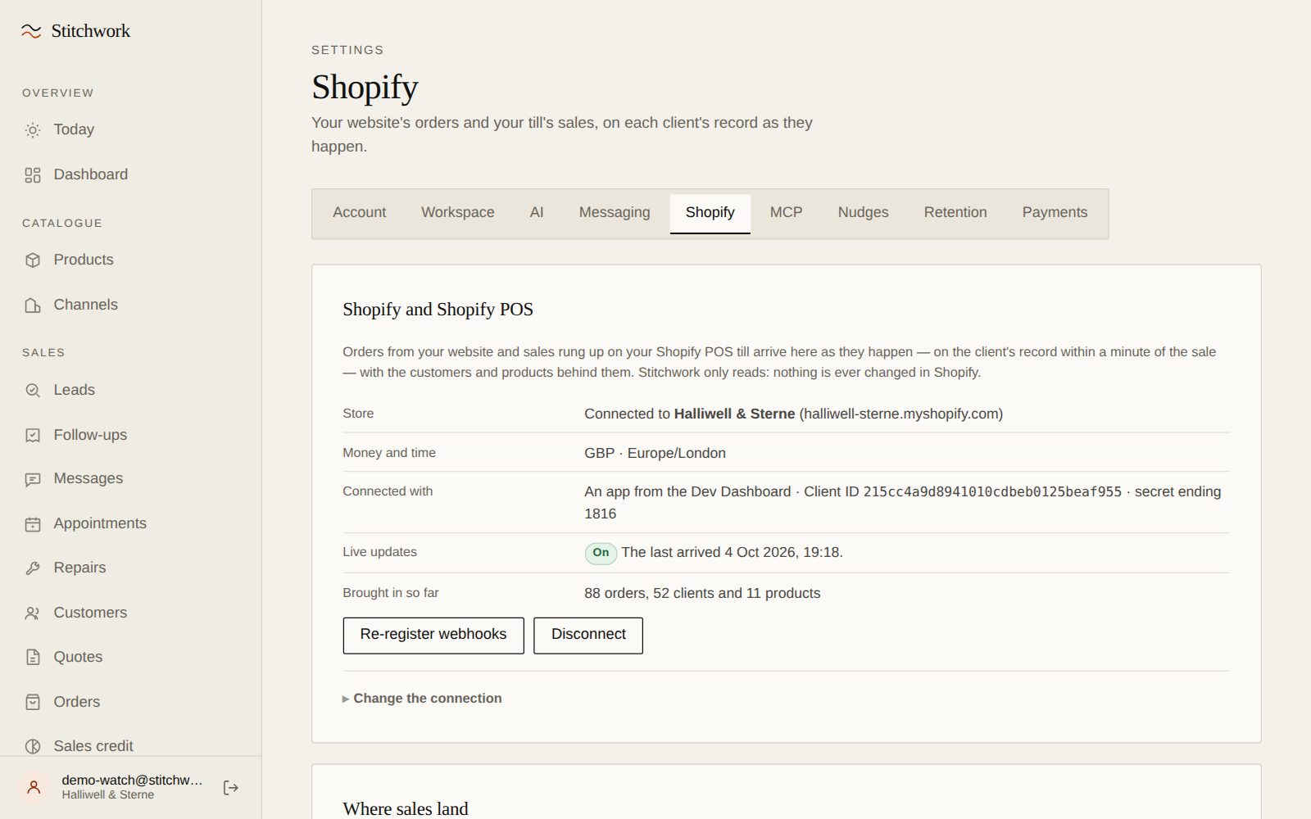Click the Products box icon
The width and height of the screenshot is (1311, 819).
[33, 260]
